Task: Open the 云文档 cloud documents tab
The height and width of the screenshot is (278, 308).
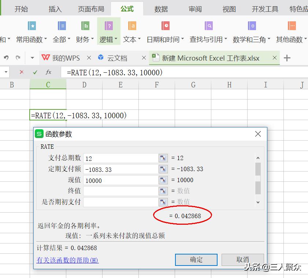Action: tap(117, 58)
